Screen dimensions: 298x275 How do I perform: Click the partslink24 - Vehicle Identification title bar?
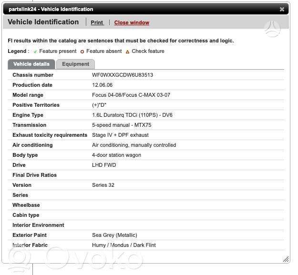click(x=146, y=9)
